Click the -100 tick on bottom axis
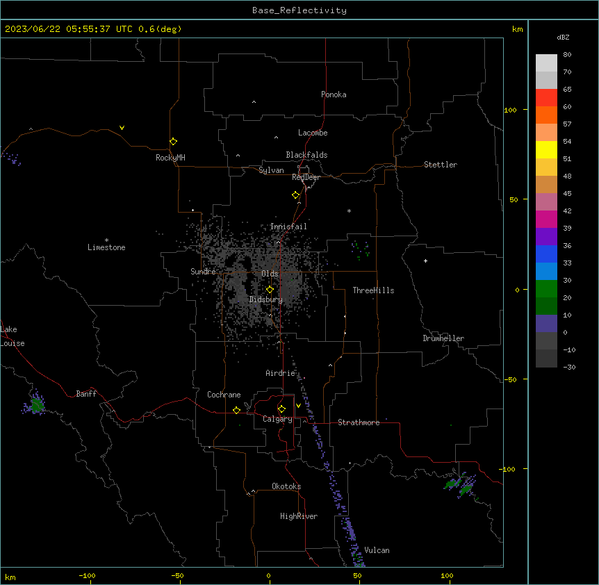This screenshot has height=585, width=599. pos(87,575)
